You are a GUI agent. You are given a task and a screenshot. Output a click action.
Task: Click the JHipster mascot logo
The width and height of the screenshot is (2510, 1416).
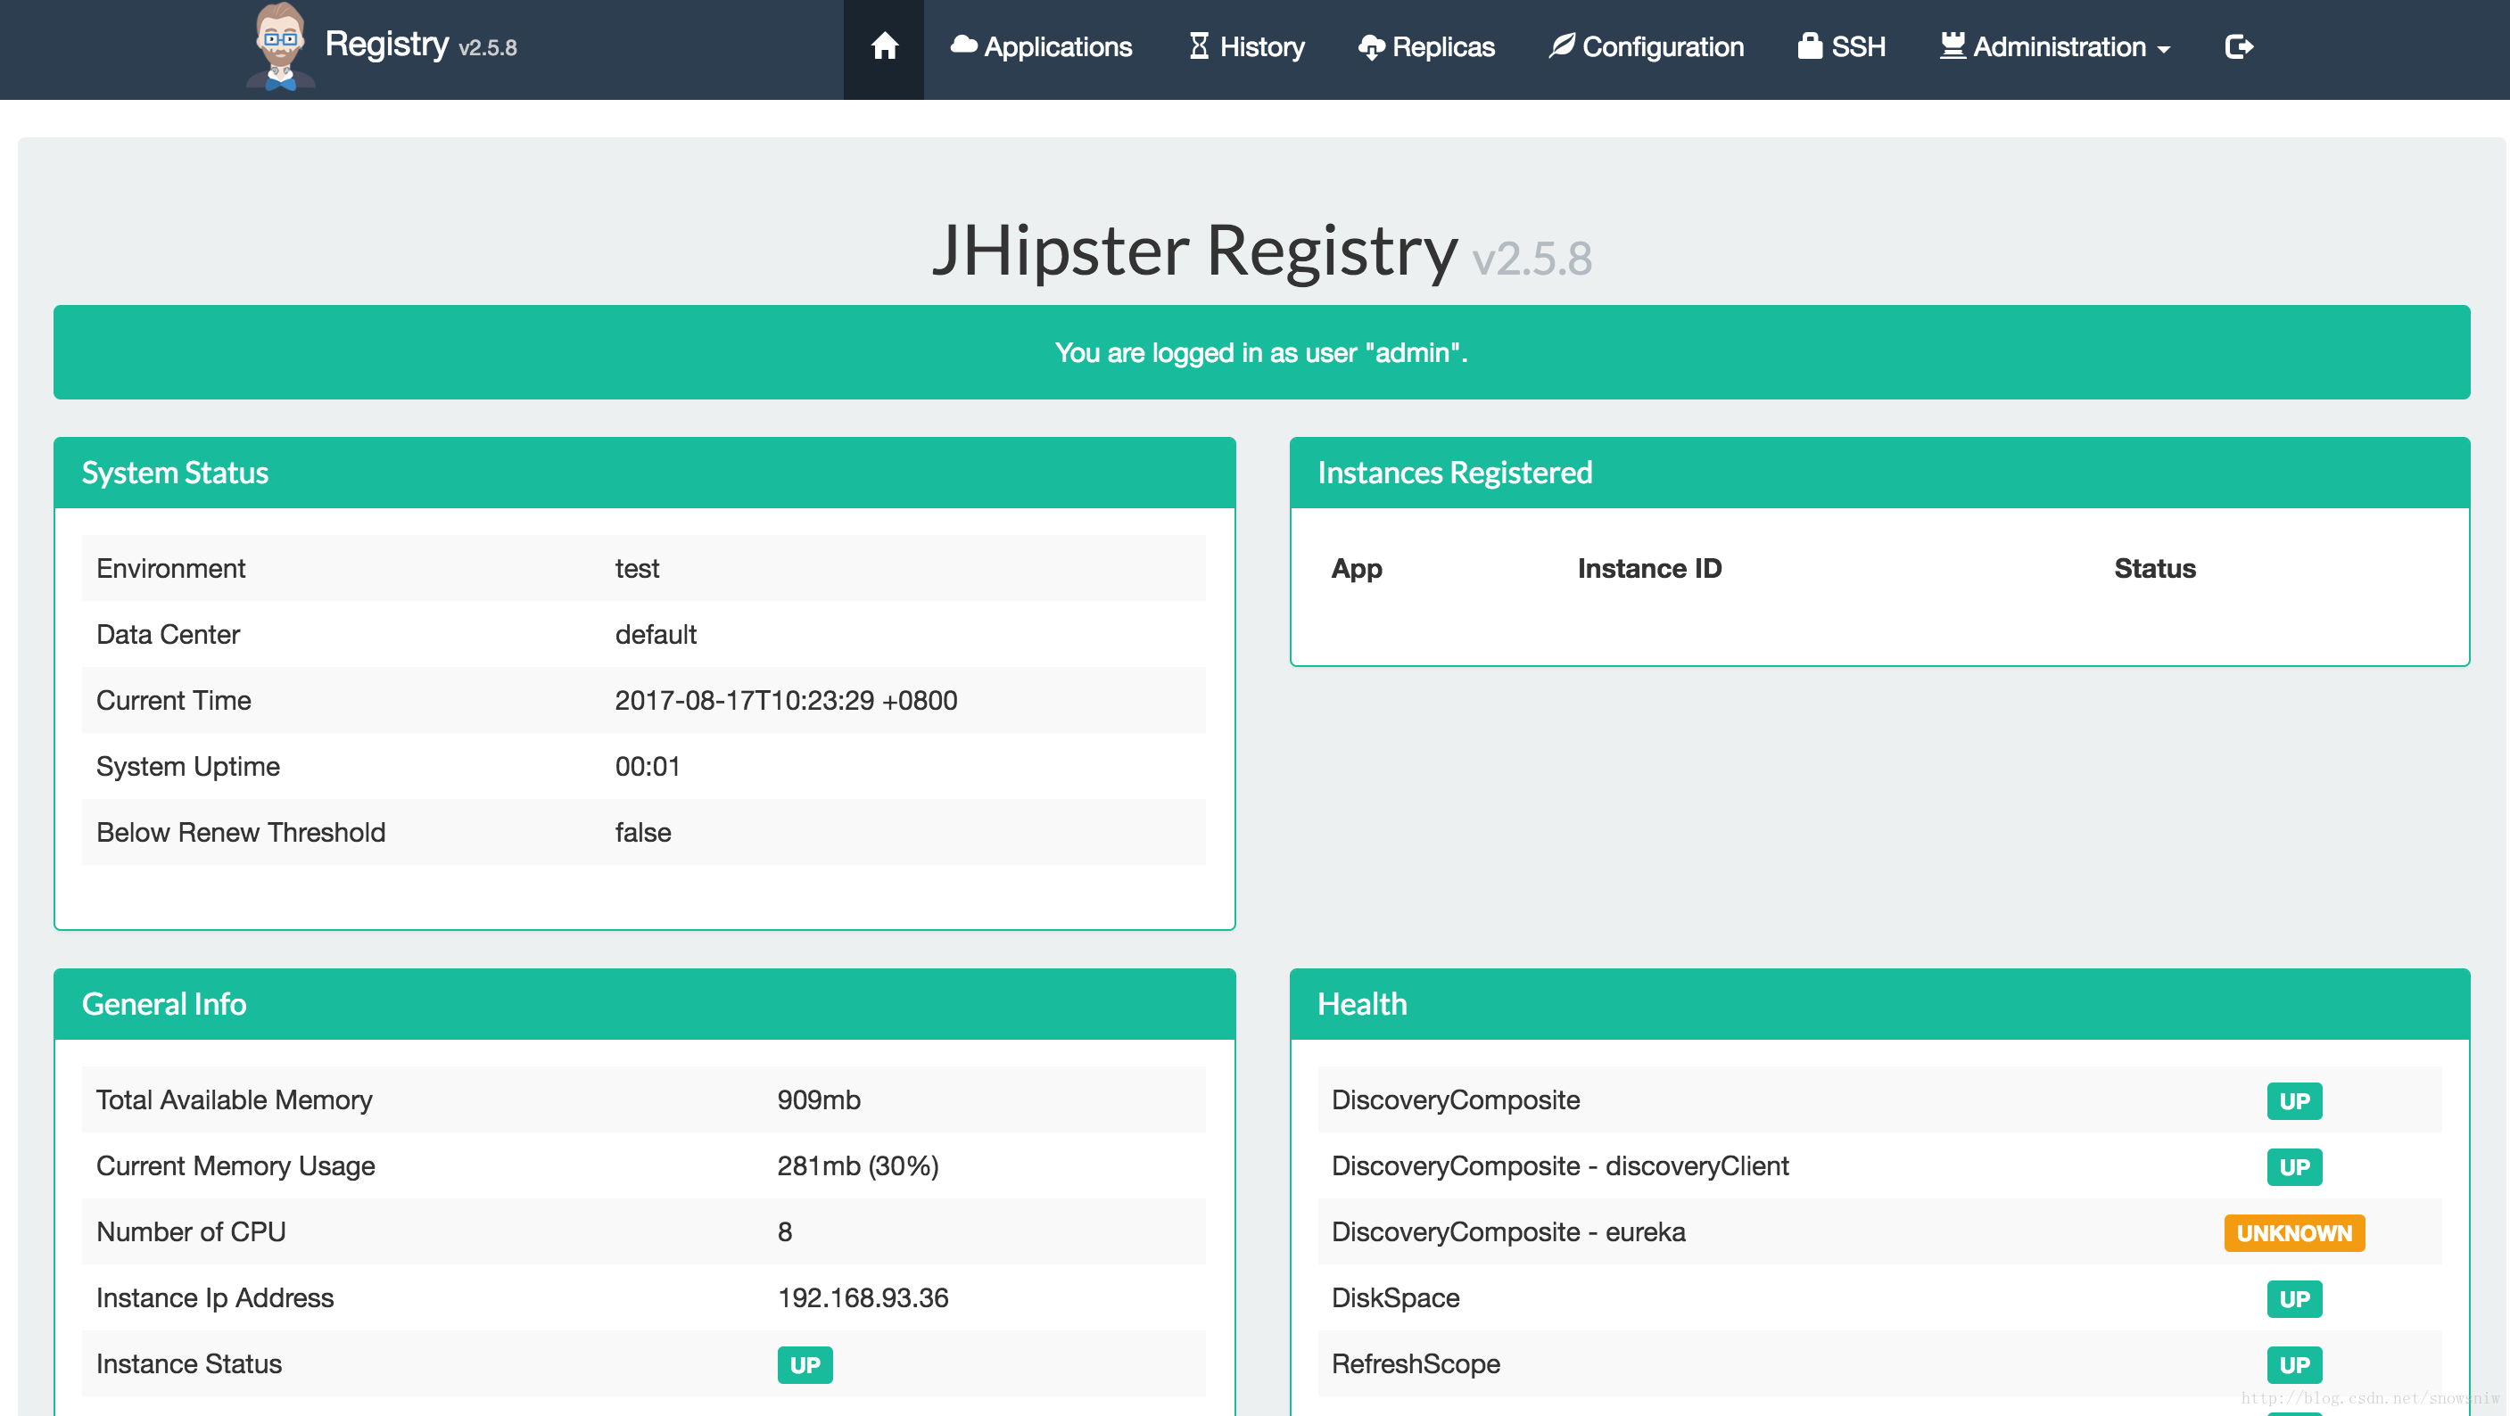point(281,46)
